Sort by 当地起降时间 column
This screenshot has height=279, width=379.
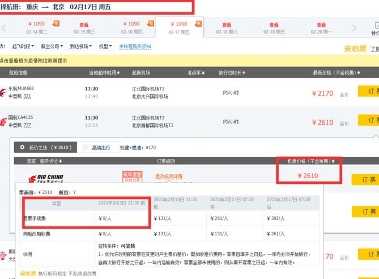coord(104,73)
